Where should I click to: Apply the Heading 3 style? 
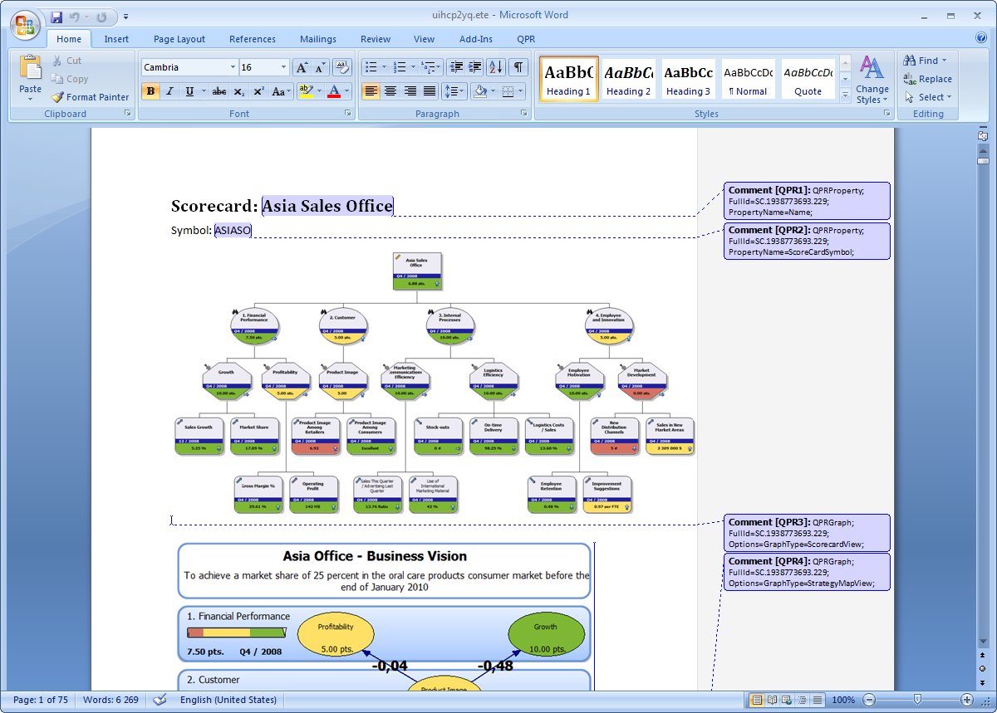click(688, 80)
